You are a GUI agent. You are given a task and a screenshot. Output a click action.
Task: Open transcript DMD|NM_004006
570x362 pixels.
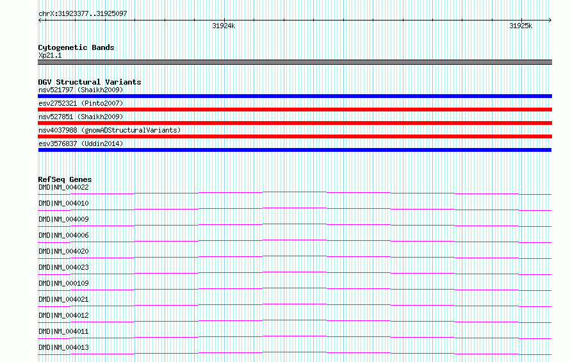(63, 235)
